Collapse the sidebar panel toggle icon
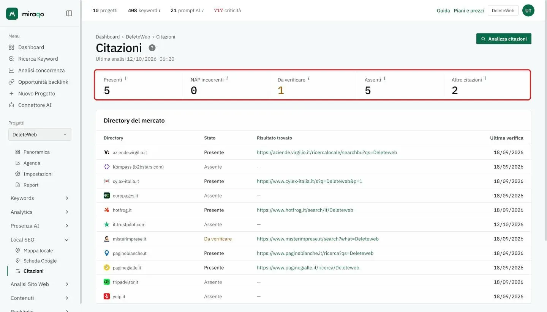 click(69, 13)
